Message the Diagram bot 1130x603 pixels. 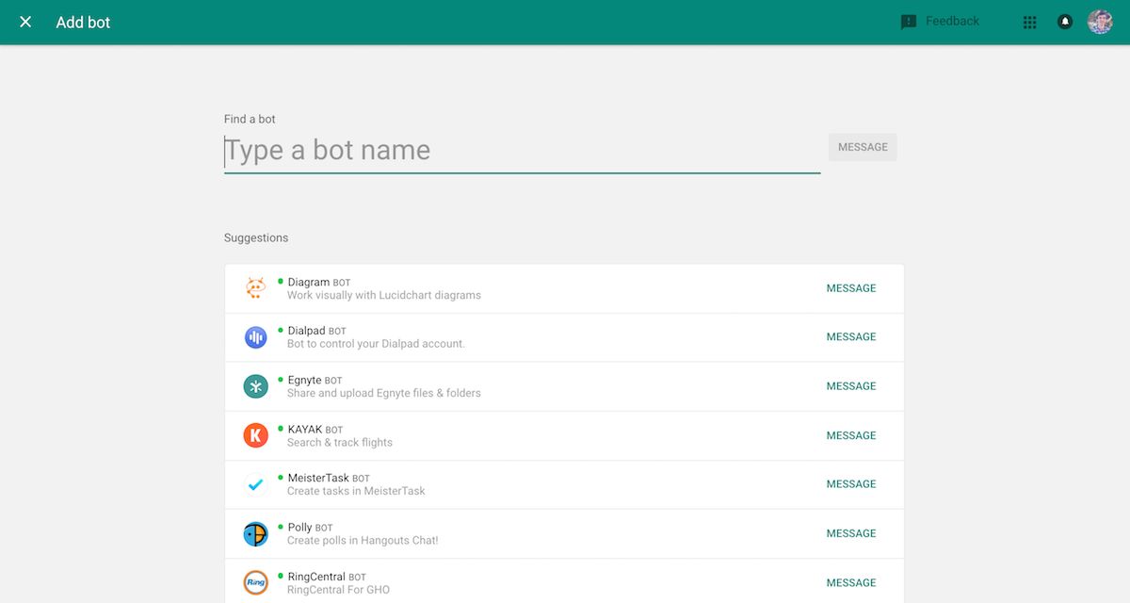(x=851, y=288)
